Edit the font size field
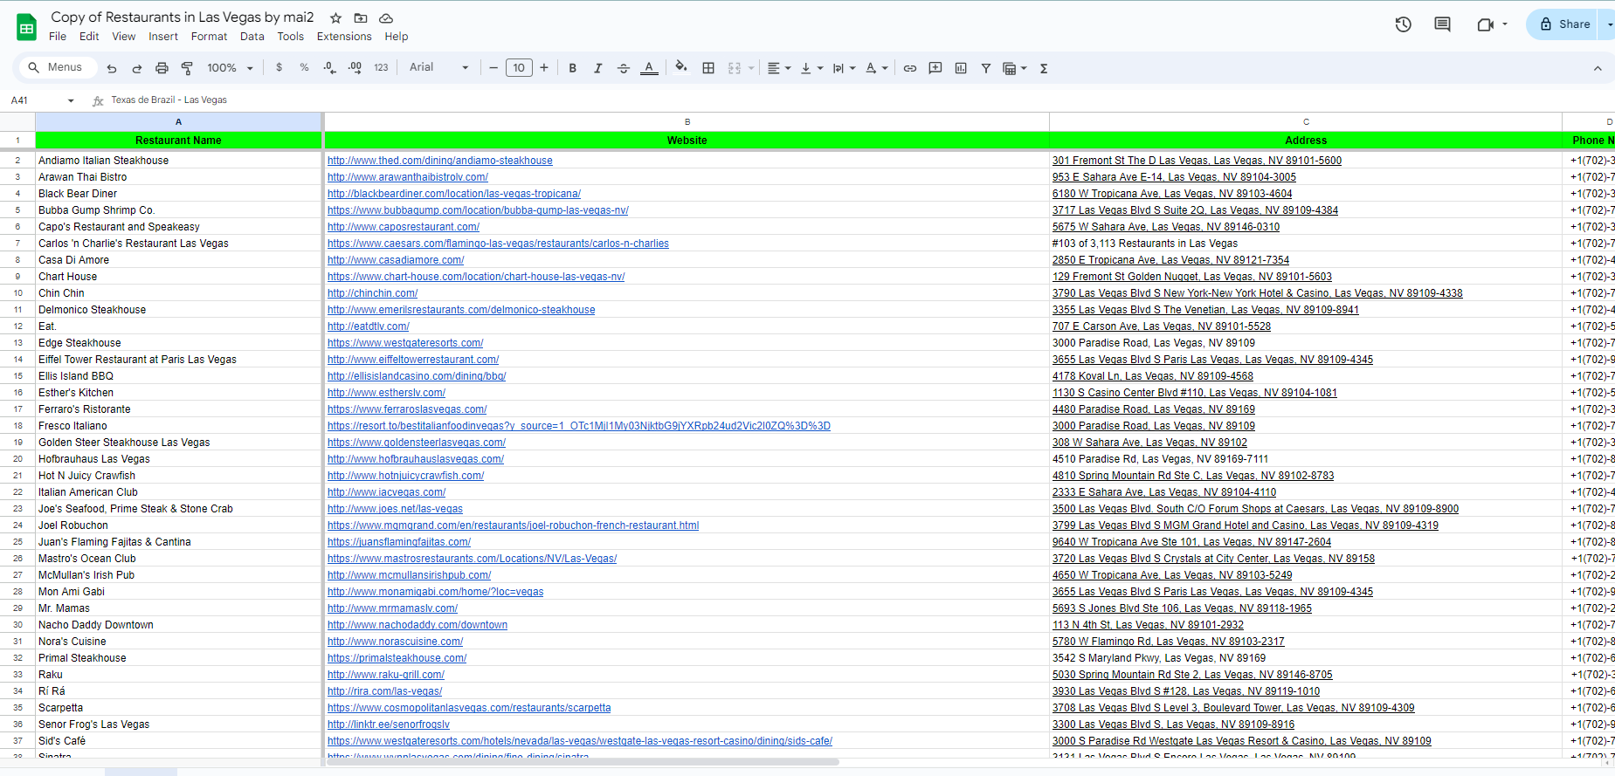Image resolution: width=1615 pixels, height=776 pixels. (x=519, y=67)
